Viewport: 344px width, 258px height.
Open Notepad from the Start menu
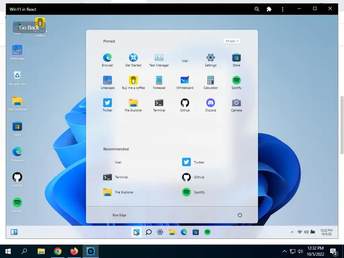click(159, 83)
